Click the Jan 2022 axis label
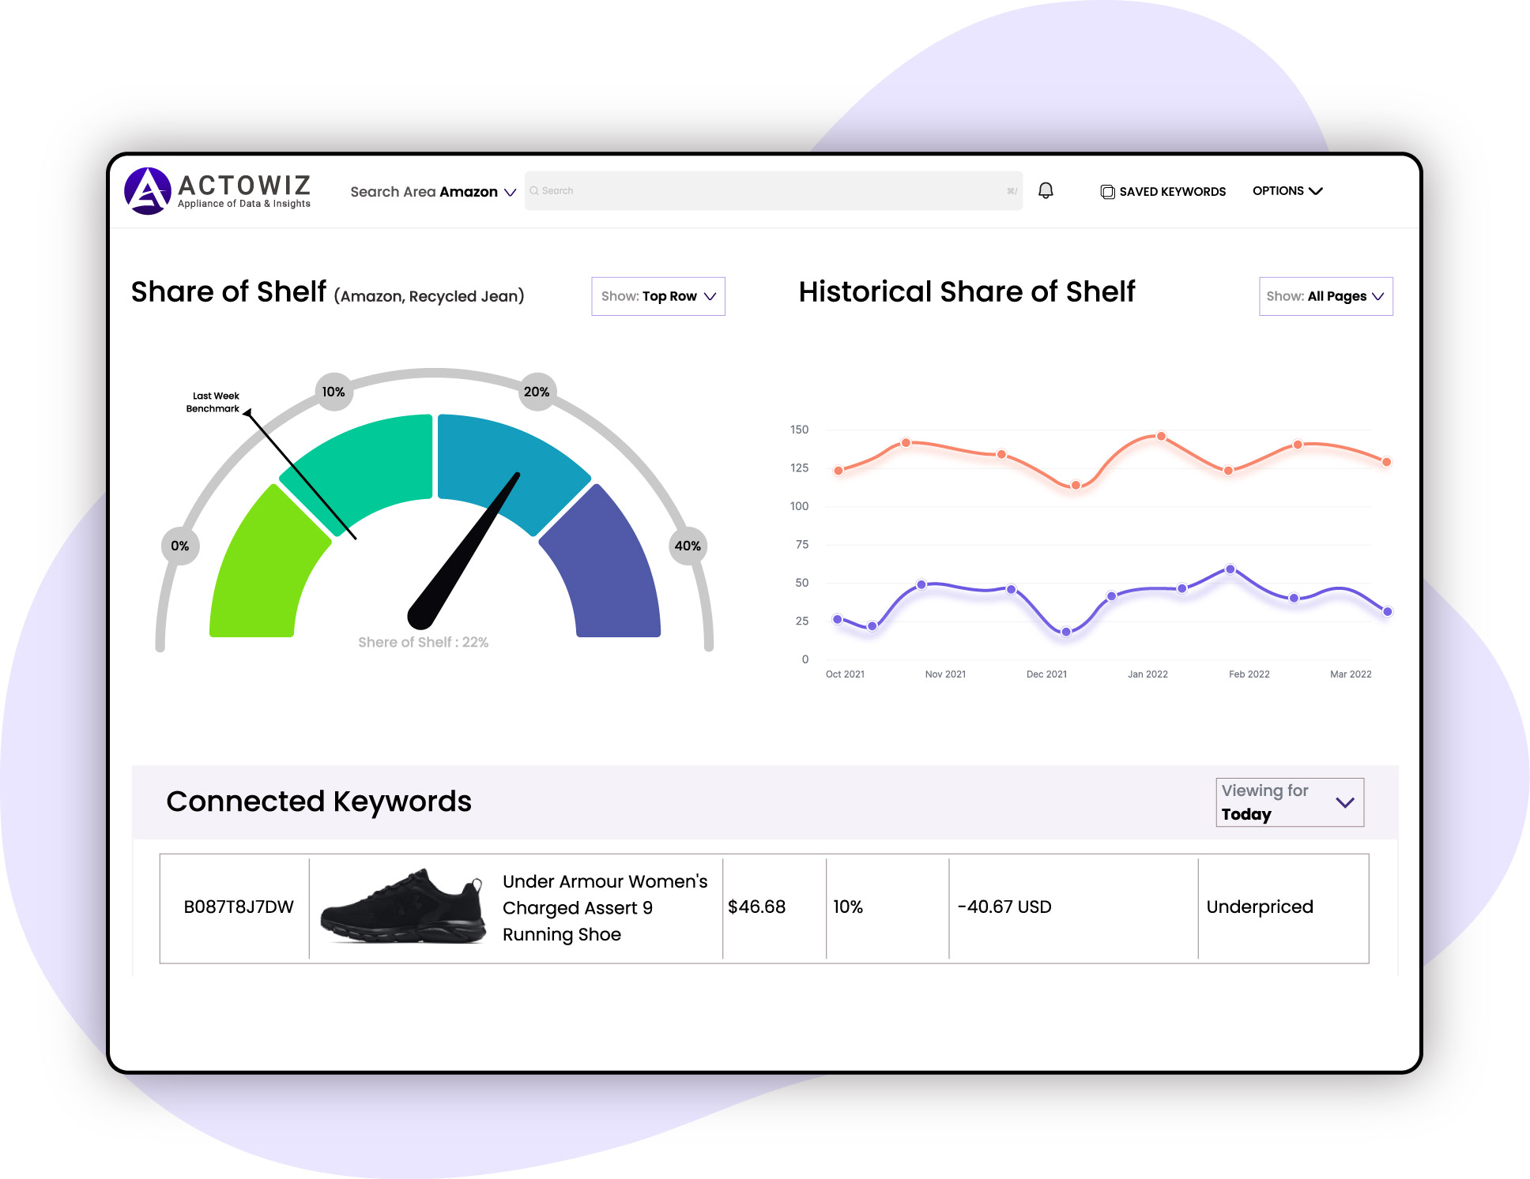 coord(1147,674)
